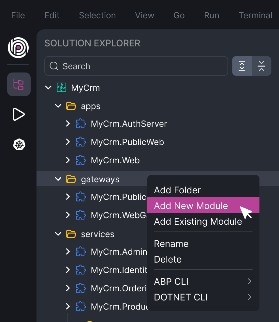Viewport: 279px width, 322px height.
Task: Expand the MyCrm.AuthServer module
Action: click(x=68, y=124)
